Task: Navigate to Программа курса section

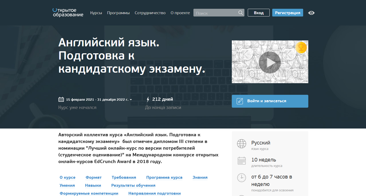Action: [164, 177]
